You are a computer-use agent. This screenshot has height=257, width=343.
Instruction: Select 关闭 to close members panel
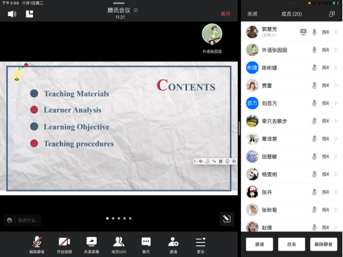[252, 14]
